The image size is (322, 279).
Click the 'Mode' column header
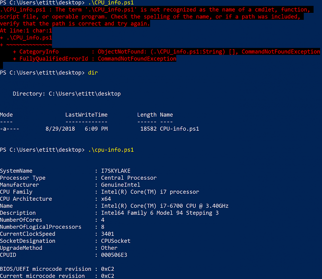click(x=6, y=115)
